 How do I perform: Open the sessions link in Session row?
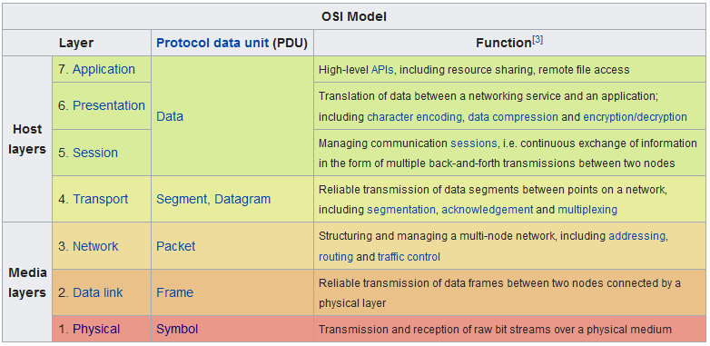tap(473, 143)
